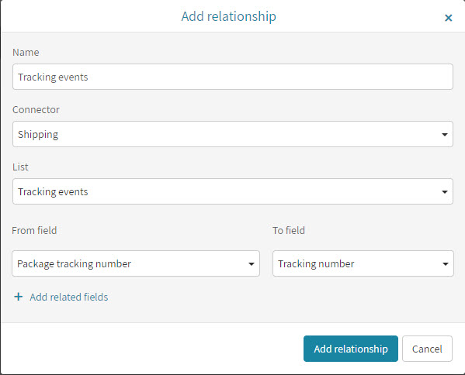The image size is (465, 375).
Task: Focus the Name input containing Tracking events
Action: (x=233, y=77)
